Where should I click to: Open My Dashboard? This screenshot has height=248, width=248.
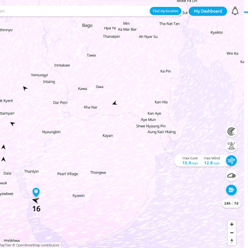click(208, 11)
